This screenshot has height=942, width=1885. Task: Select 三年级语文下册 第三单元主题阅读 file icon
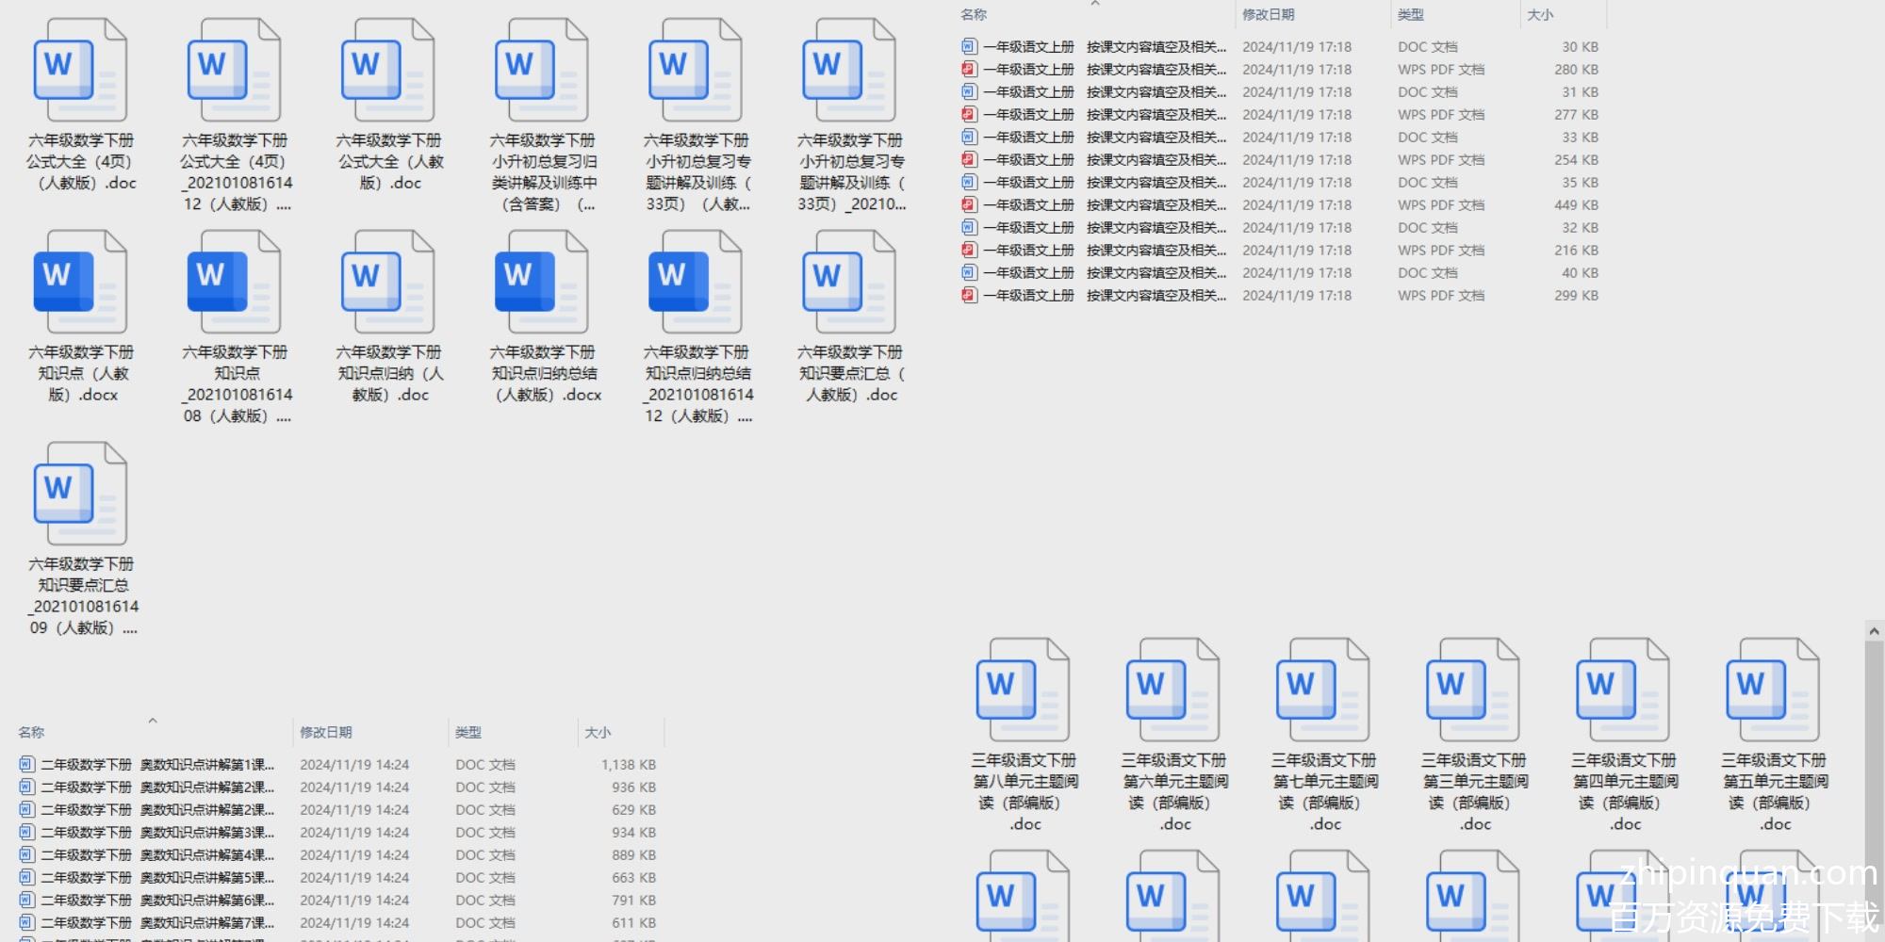coord(1473,690)
